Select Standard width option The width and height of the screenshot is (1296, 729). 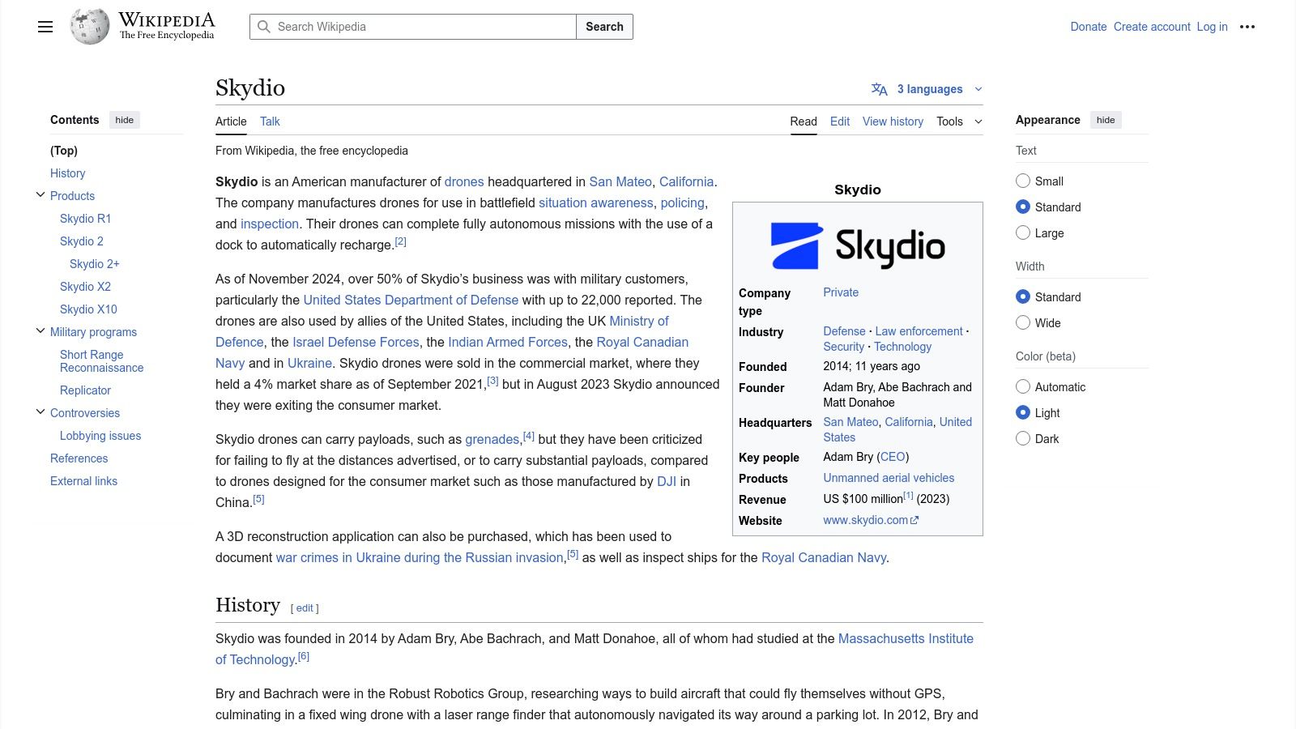click(1023, 296)
